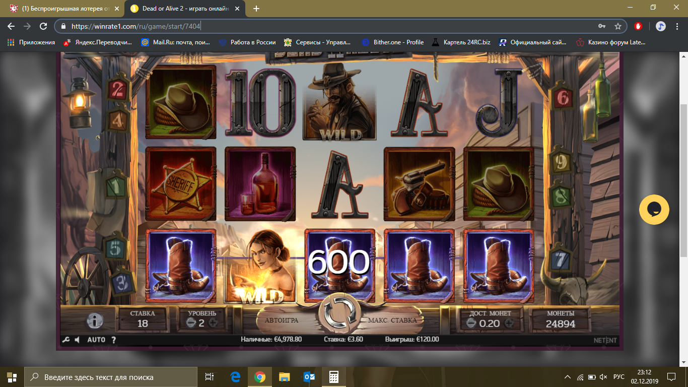This screenshot has height=387, width=688.
Task: Open Calculator from the taskbar
Action: (333, 377)
